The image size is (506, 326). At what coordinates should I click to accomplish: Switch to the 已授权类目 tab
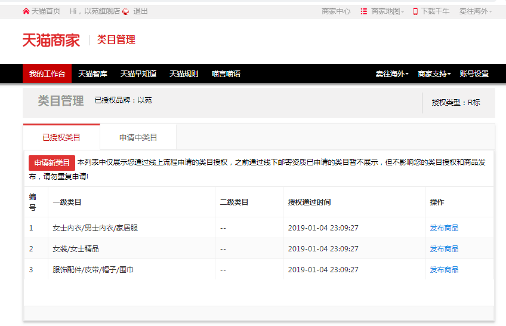click(x=61, y=137)
